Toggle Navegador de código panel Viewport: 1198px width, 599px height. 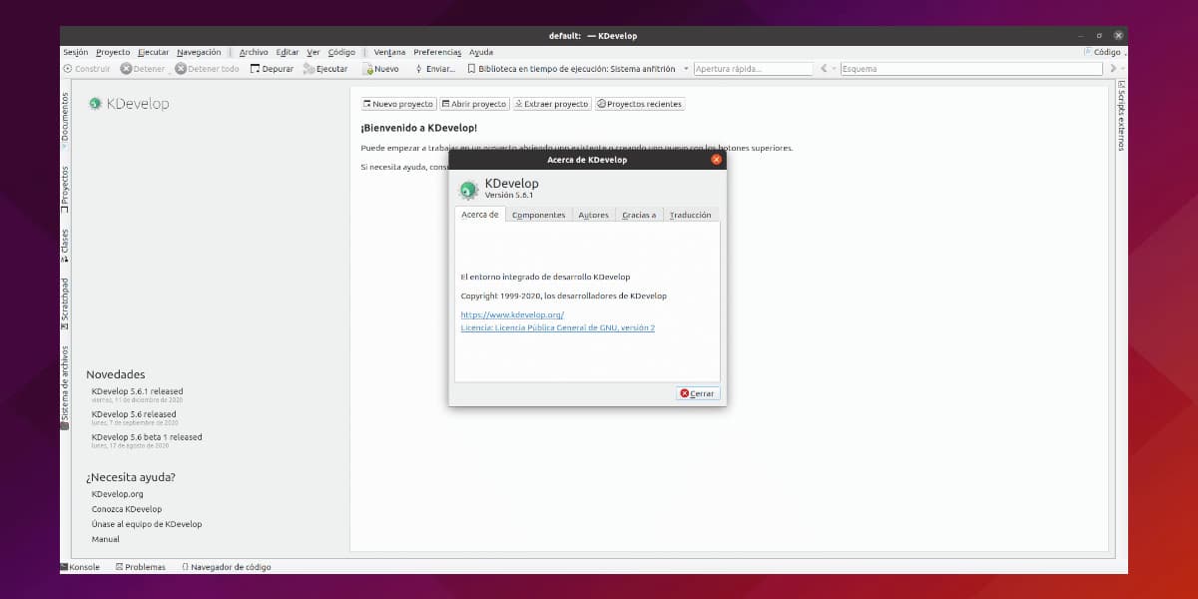click(226, 567)
